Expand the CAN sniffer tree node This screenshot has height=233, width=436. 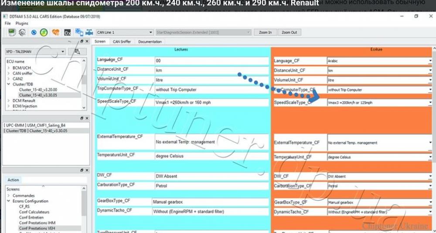pos(8,73)
